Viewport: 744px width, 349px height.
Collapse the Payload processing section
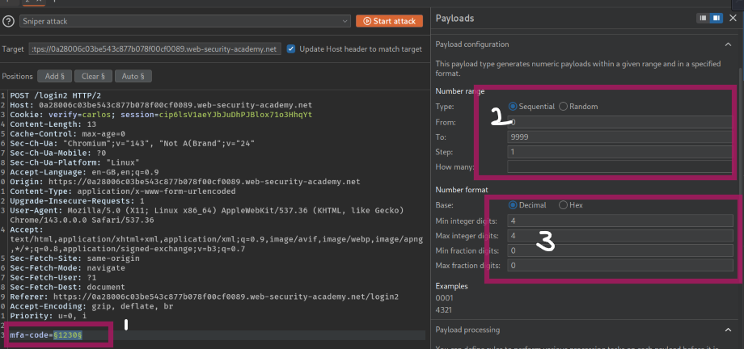(729, 330)
